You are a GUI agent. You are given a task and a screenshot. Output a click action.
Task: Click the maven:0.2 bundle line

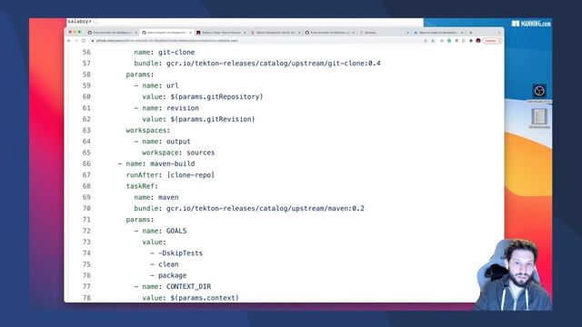(249, 208)
